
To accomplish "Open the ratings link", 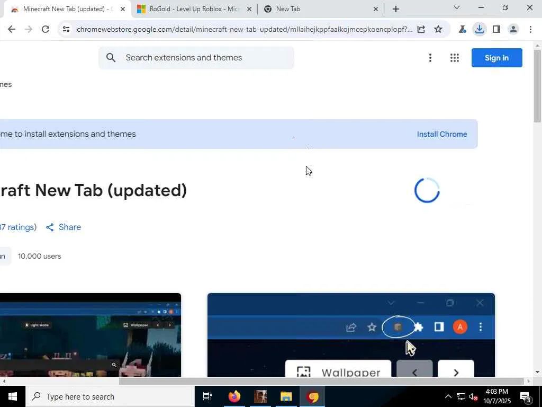I will (18, 227).
